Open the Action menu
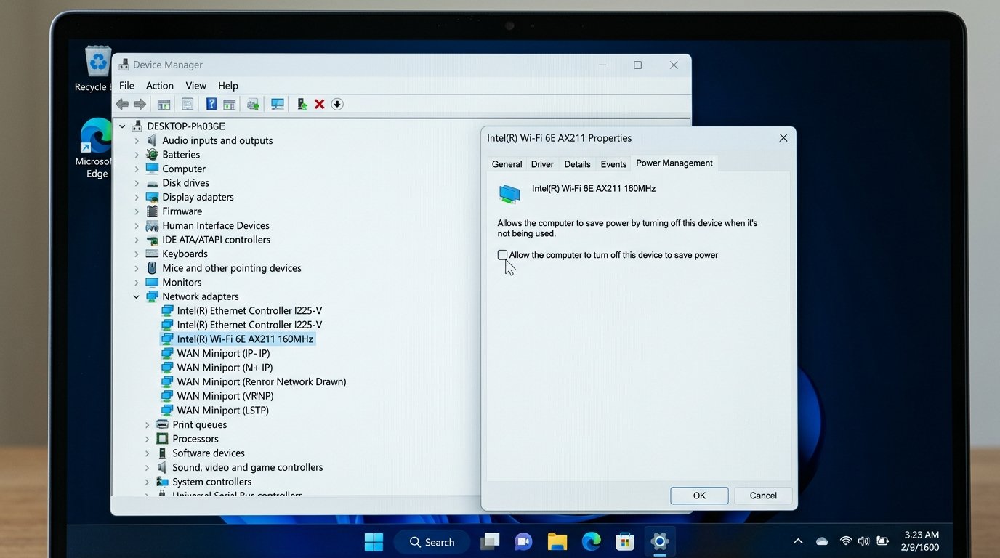 click(160, 86)
